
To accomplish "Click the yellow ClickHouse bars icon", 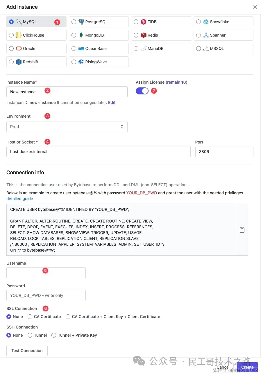I will (19, 35).
